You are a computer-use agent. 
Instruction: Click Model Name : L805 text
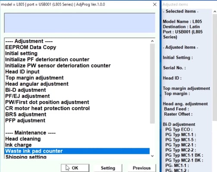(182, 22)
